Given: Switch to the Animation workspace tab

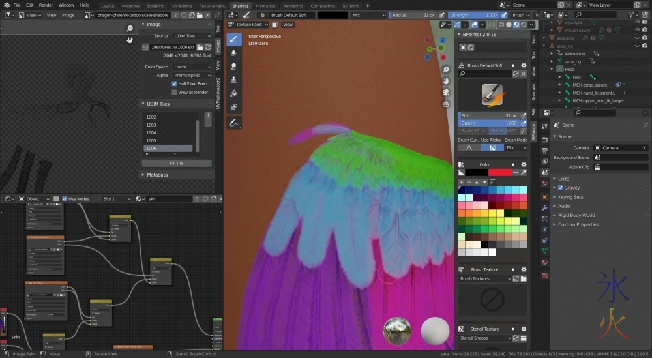Looking at the screenshot, I should (x=265, y=6).
